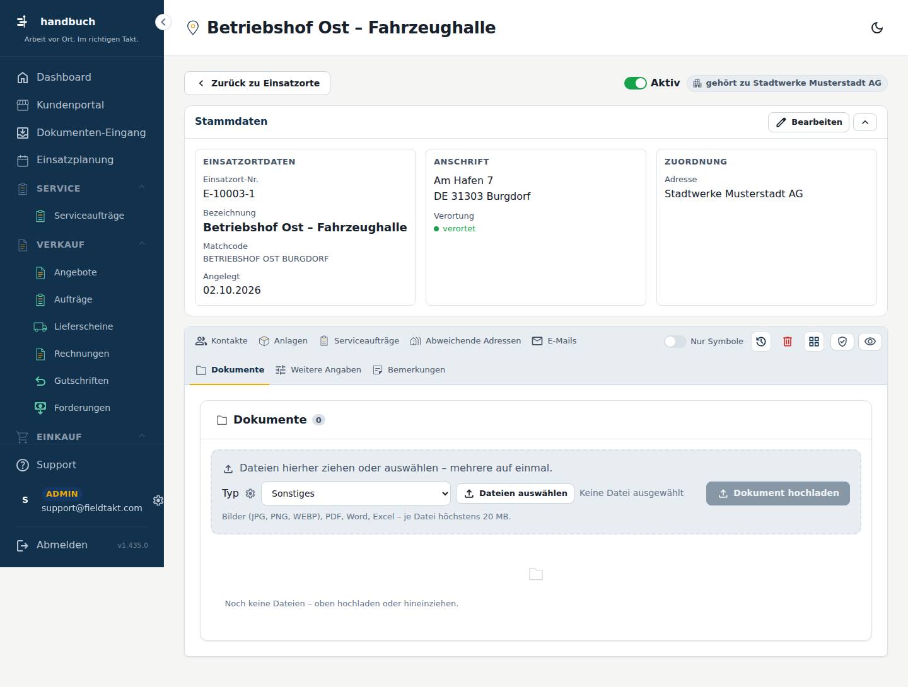The image size is (908, 687).
Task: Open user settings gear beside support@fieldtakt.com
Action: [x=158, y=500]
